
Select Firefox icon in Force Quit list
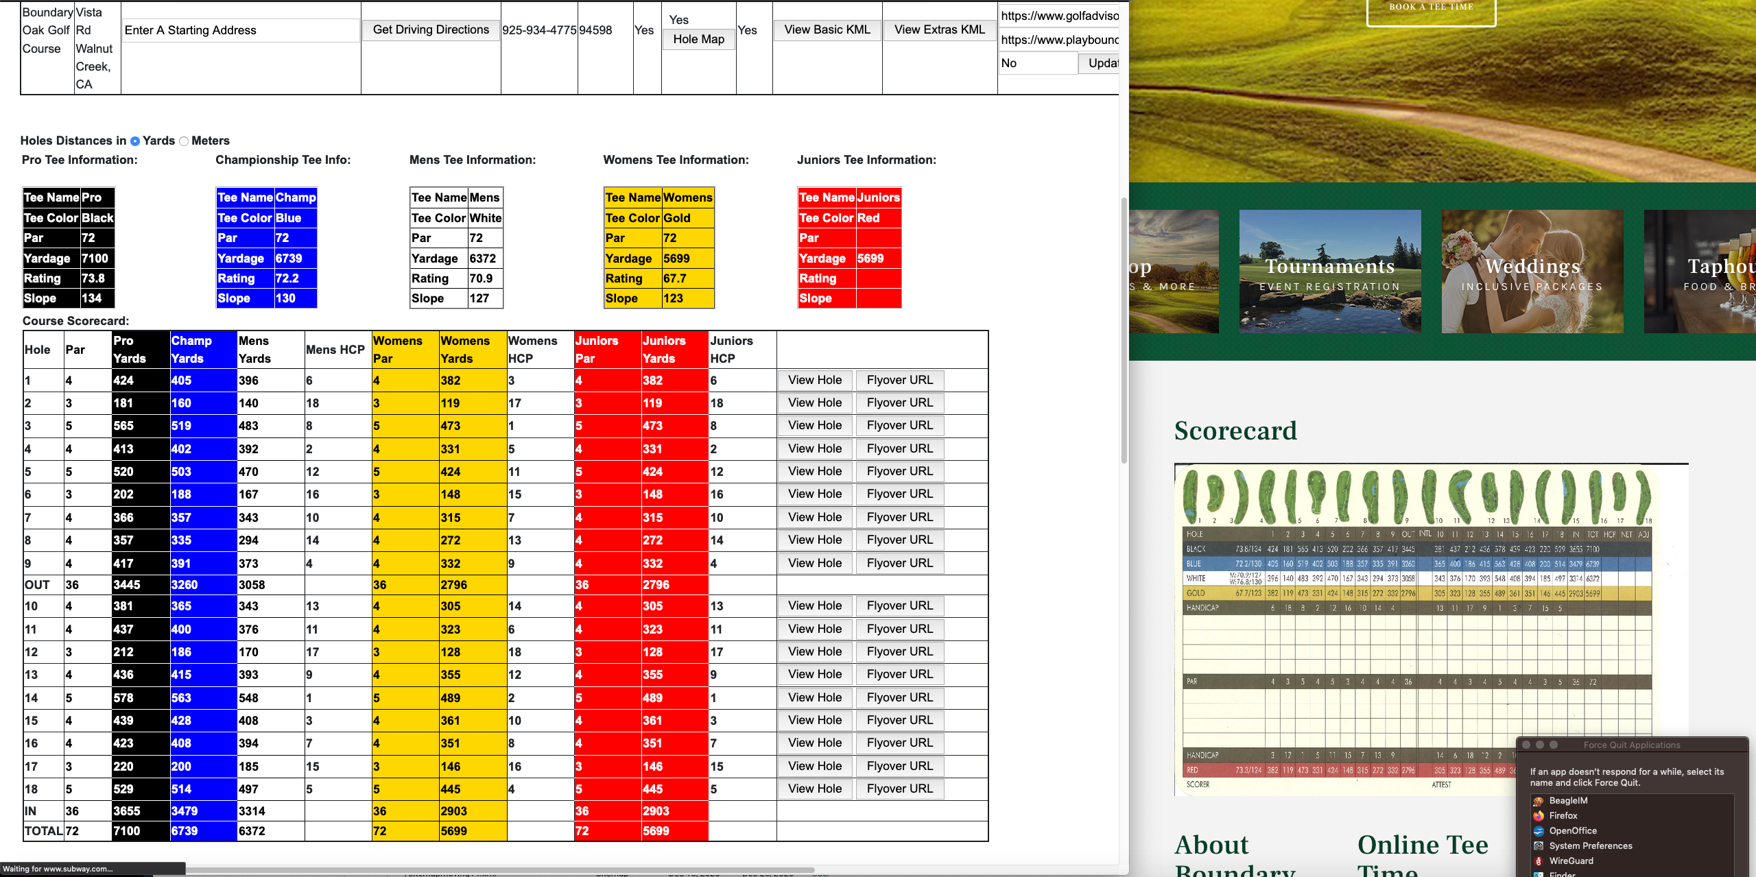pos(1539,816)
